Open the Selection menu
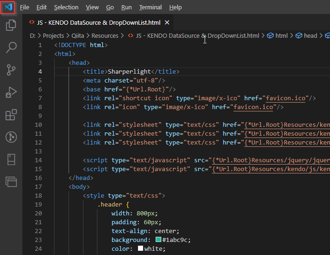 click(66, 7)
